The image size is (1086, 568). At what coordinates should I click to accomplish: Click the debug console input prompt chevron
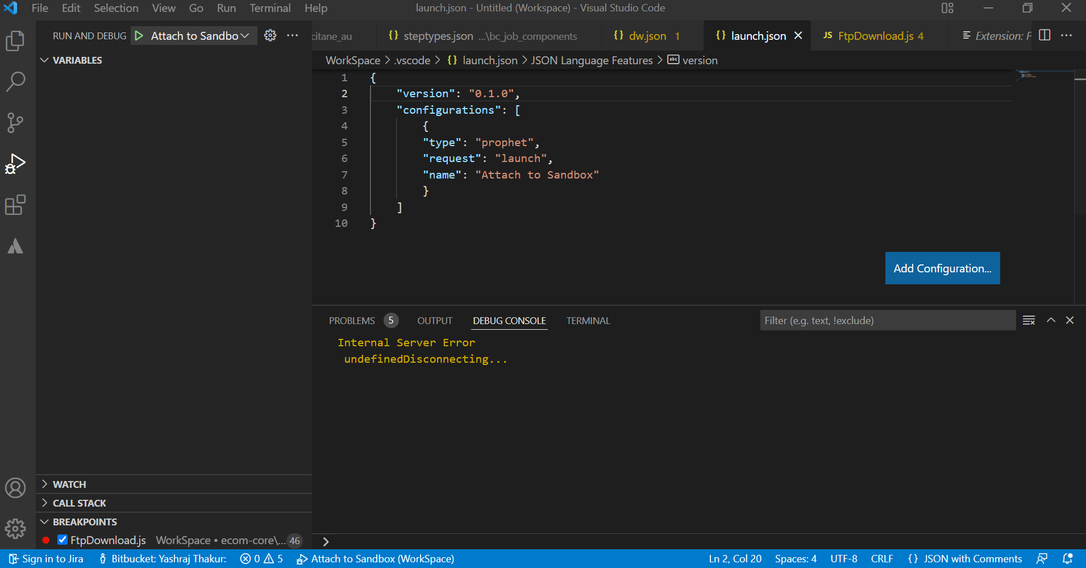point(326,541)
